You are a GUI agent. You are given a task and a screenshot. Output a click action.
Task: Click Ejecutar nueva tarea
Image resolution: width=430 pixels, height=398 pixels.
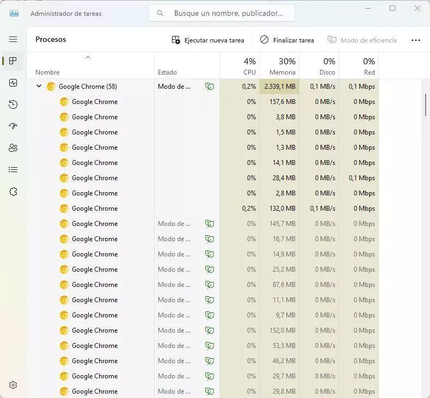[x=207, y=40]
